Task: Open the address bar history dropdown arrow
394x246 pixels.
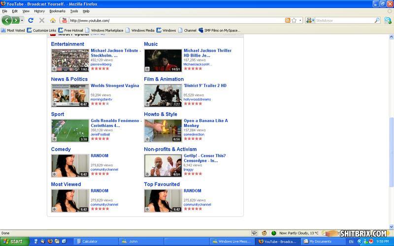Action: pos(300,20)
